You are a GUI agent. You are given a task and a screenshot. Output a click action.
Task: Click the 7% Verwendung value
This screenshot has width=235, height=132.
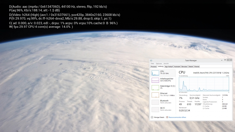181,98
